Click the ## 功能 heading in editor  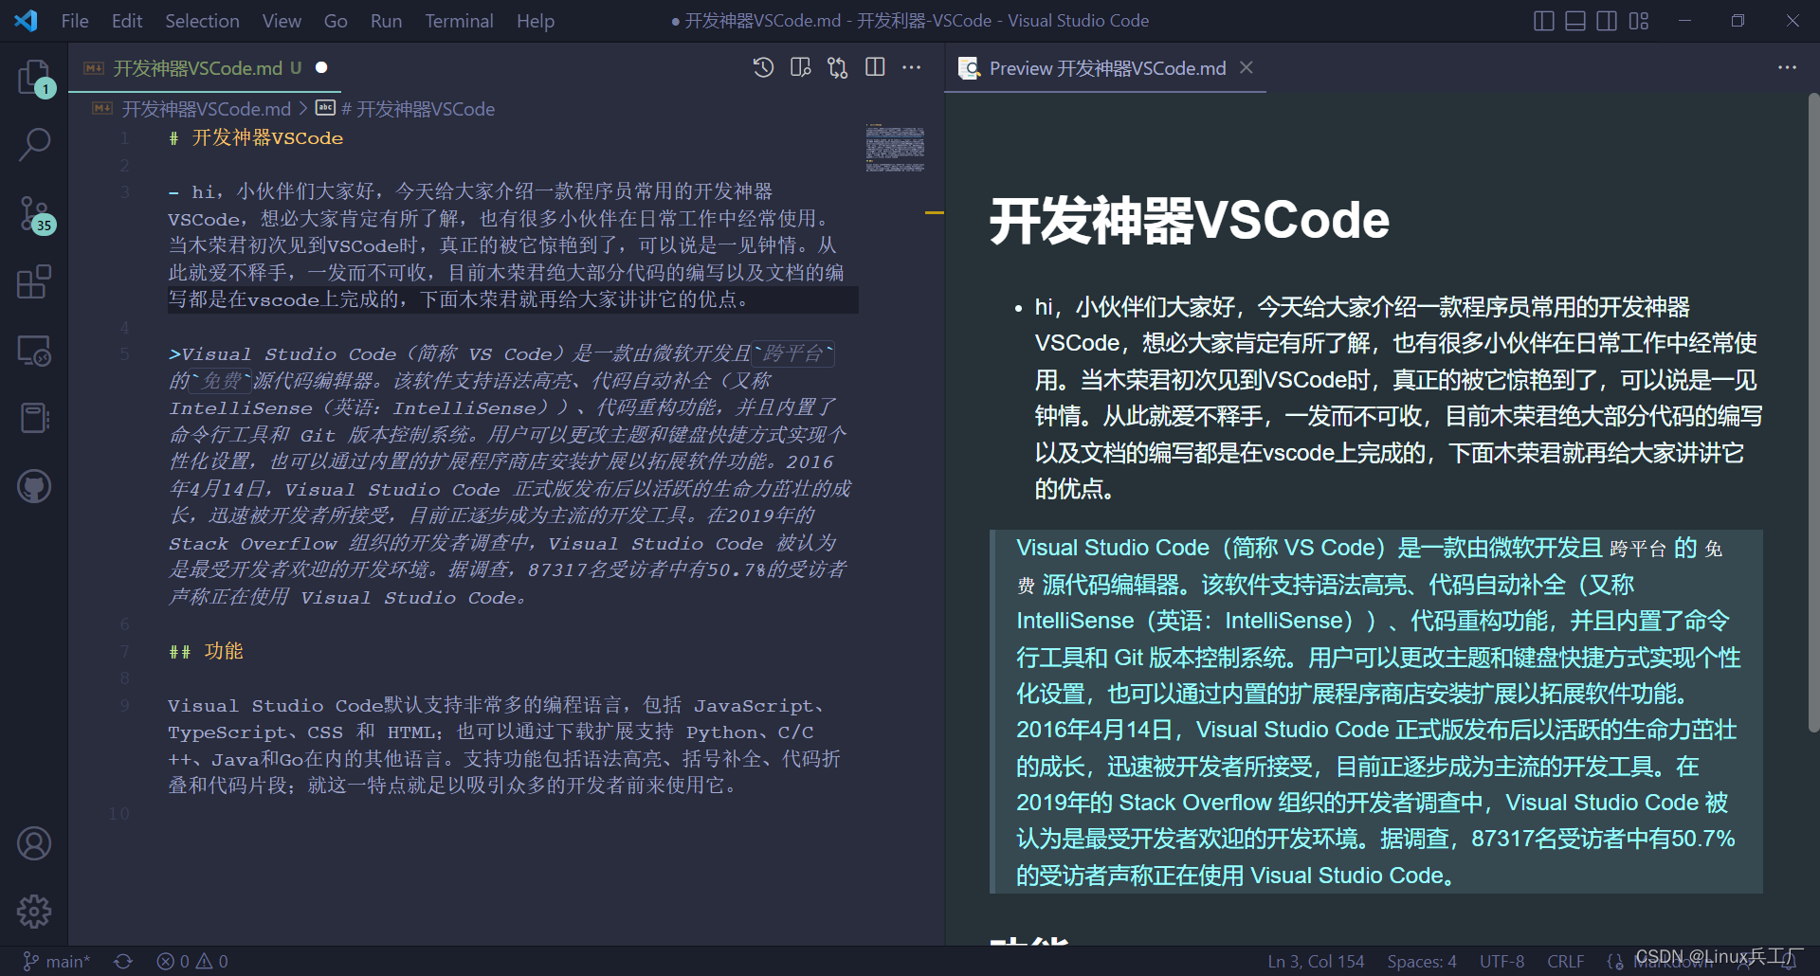pos(206,651)
